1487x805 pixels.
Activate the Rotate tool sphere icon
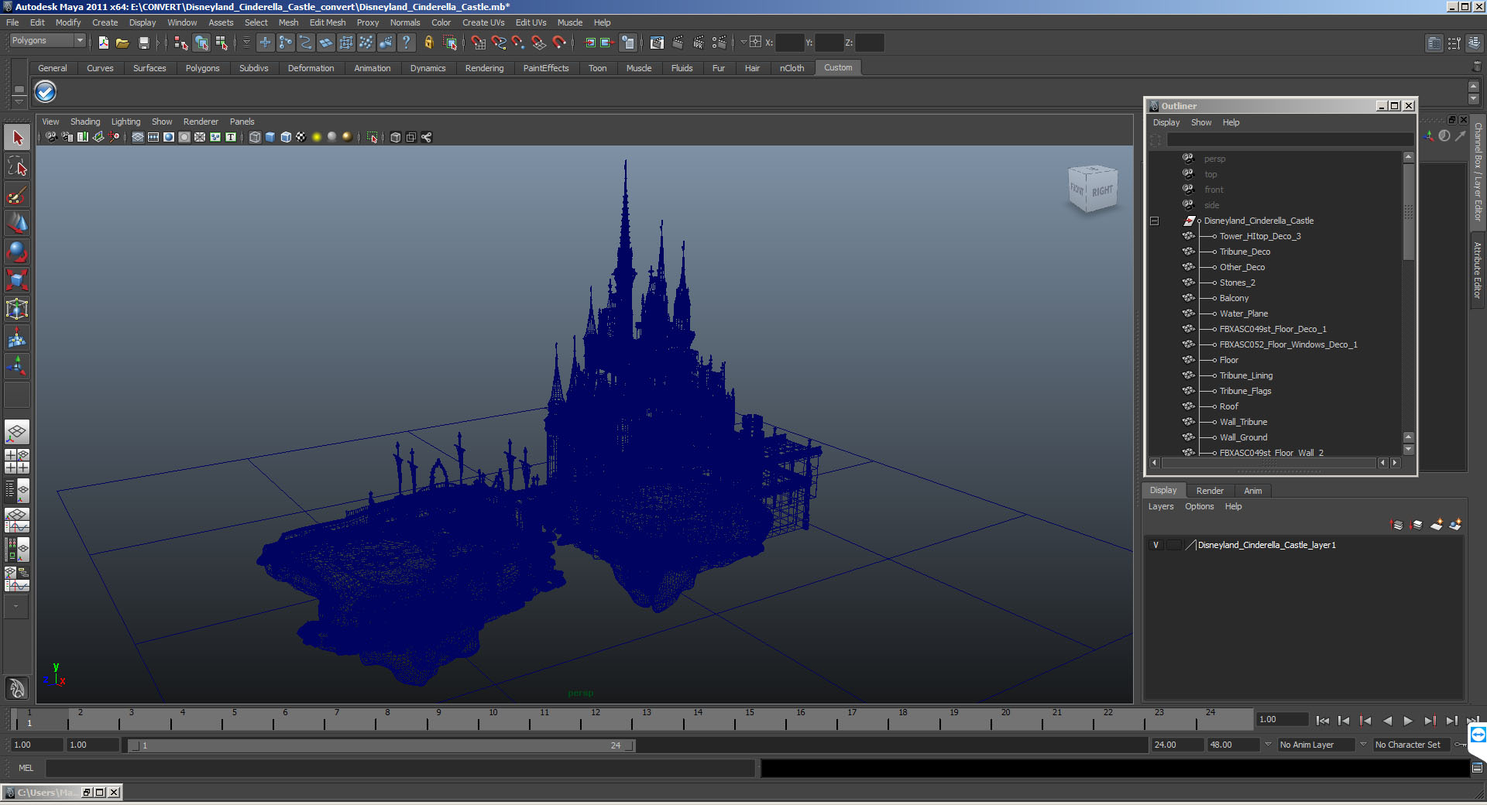(17, 252)
